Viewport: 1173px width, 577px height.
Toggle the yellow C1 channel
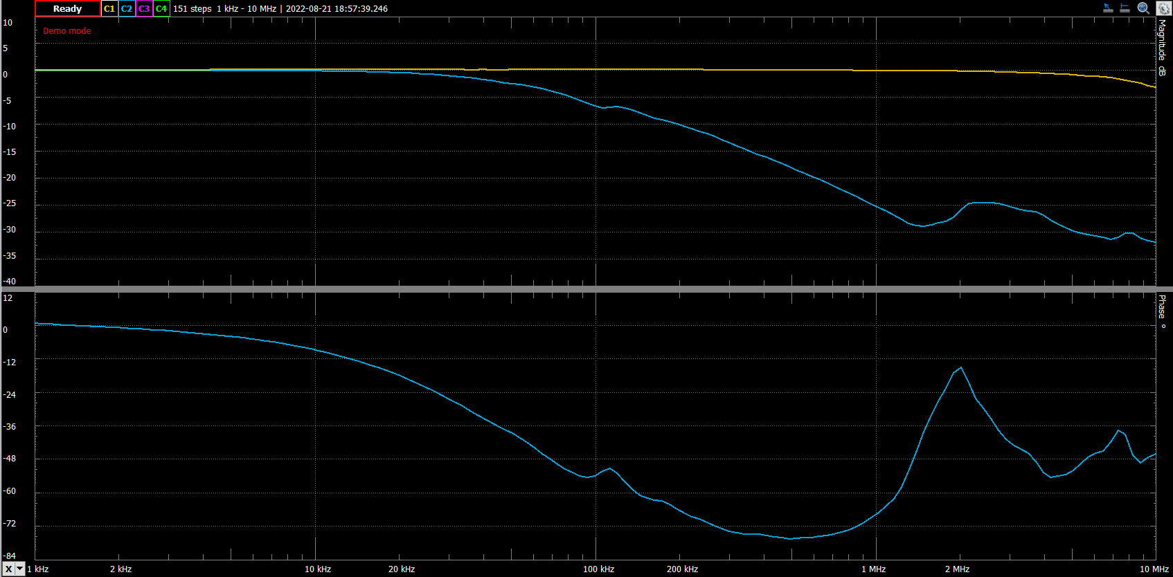tap(109, 9)
